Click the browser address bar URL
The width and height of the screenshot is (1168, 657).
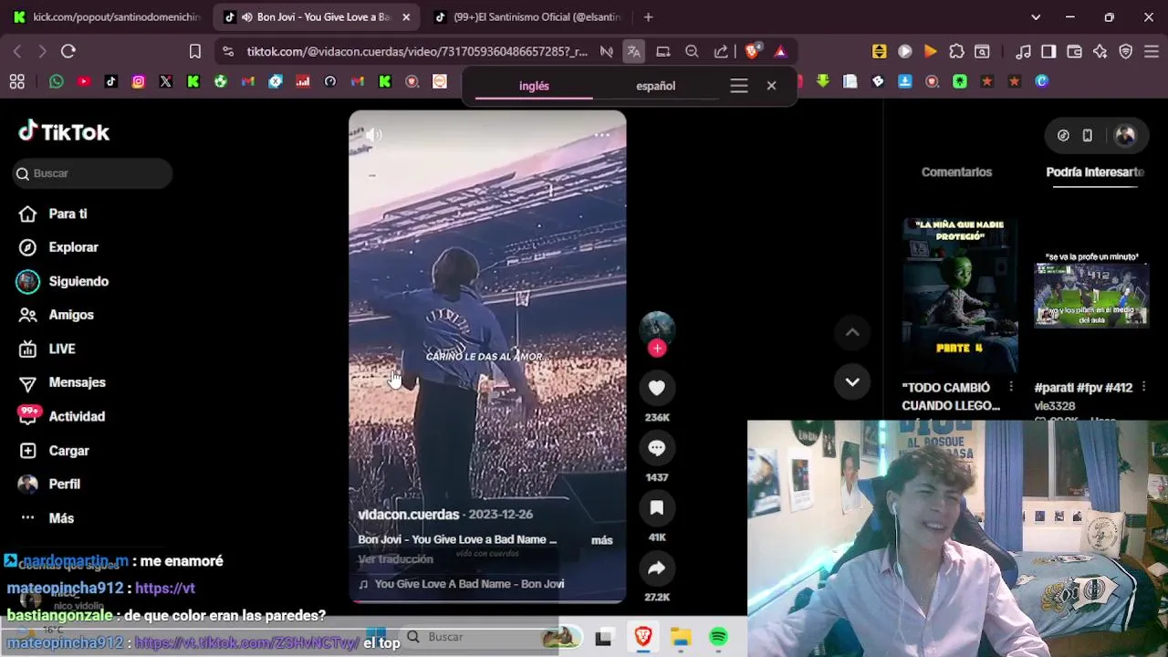417,51
